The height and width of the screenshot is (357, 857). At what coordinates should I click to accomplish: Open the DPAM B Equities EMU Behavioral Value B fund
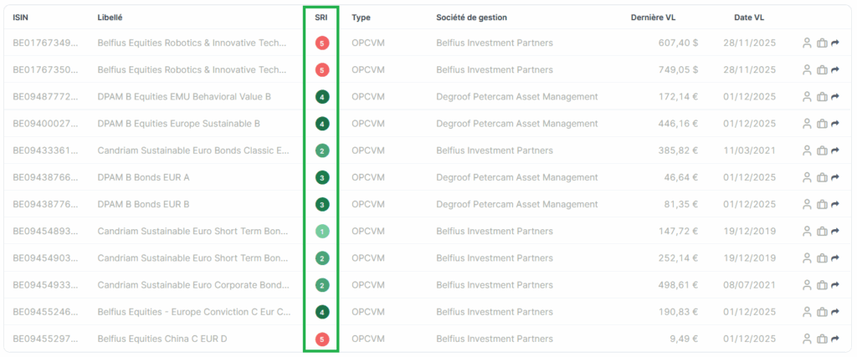click(184, 97)
